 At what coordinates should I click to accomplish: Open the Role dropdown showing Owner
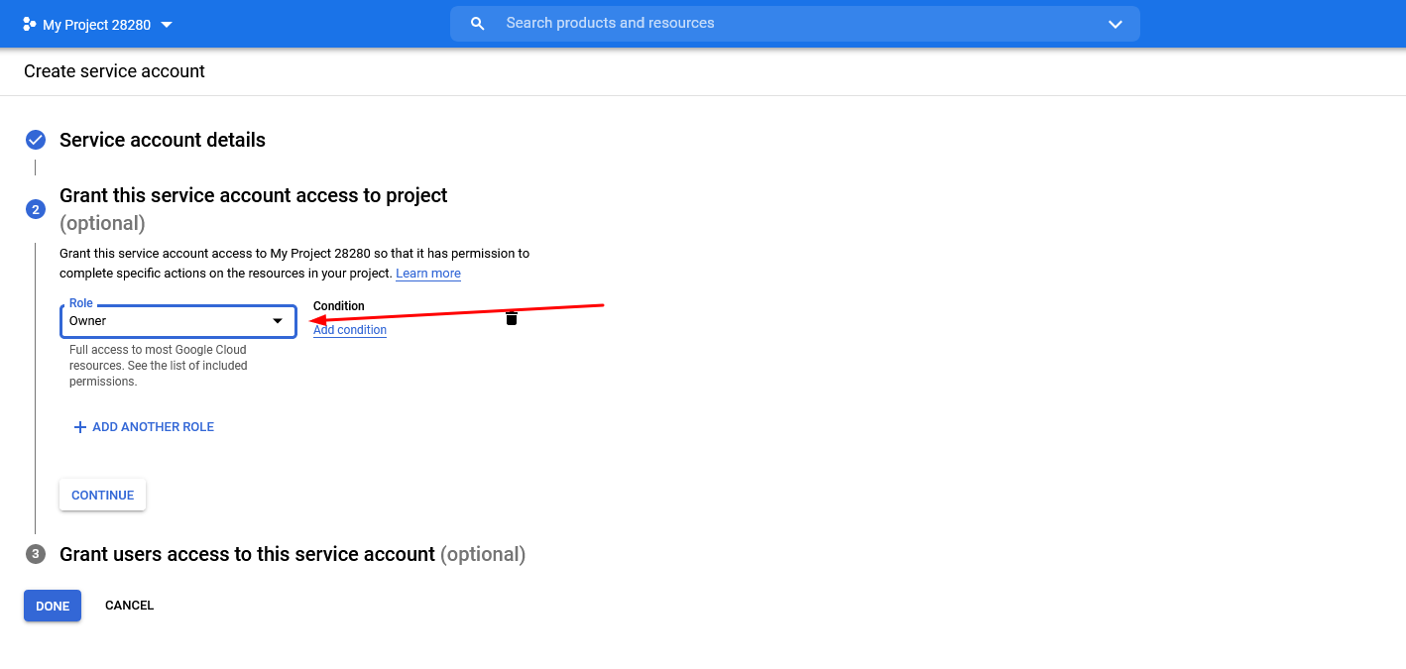pos(177,321)
